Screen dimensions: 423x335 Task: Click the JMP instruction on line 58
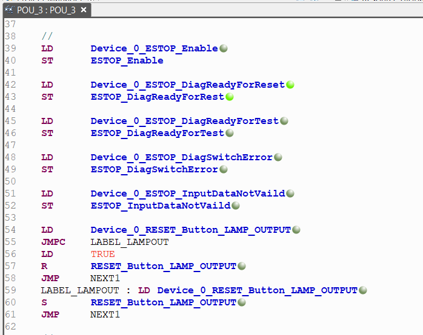coord(50,278)
